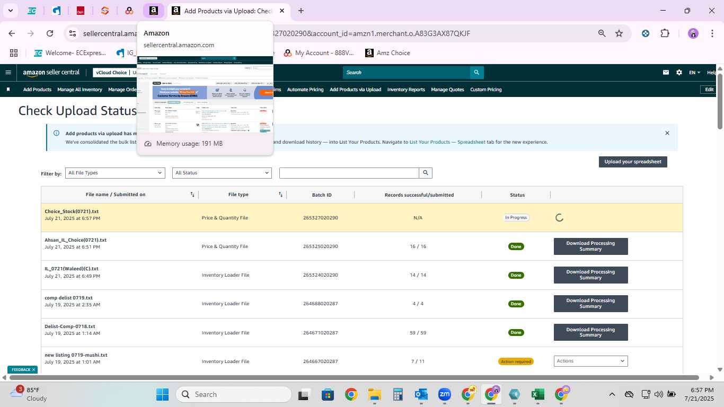Open Chrome three-dot menu
Screen dimensions: 724x407
[x=712, y=33]
